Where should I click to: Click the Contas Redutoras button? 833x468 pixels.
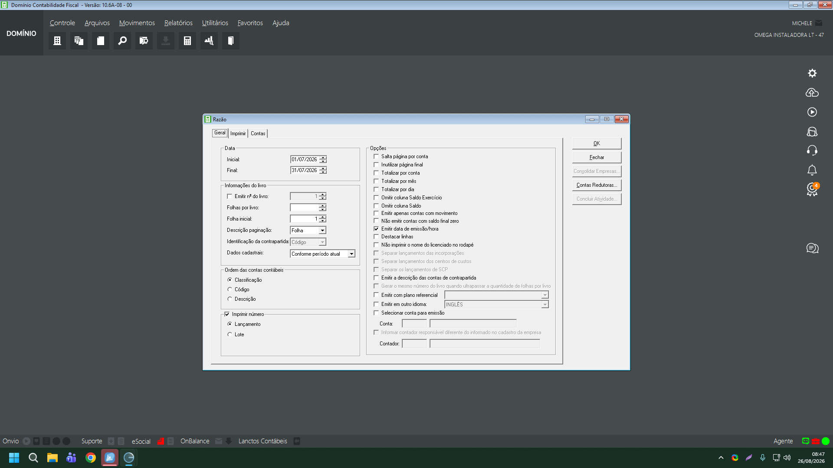click(x=597, y=185)
